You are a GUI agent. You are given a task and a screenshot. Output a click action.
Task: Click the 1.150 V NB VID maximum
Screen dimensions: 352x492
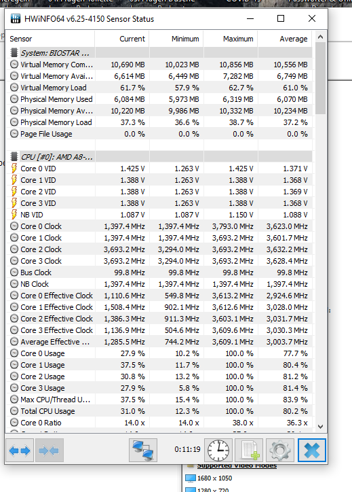pyautogui.click(x=241, y=215)
